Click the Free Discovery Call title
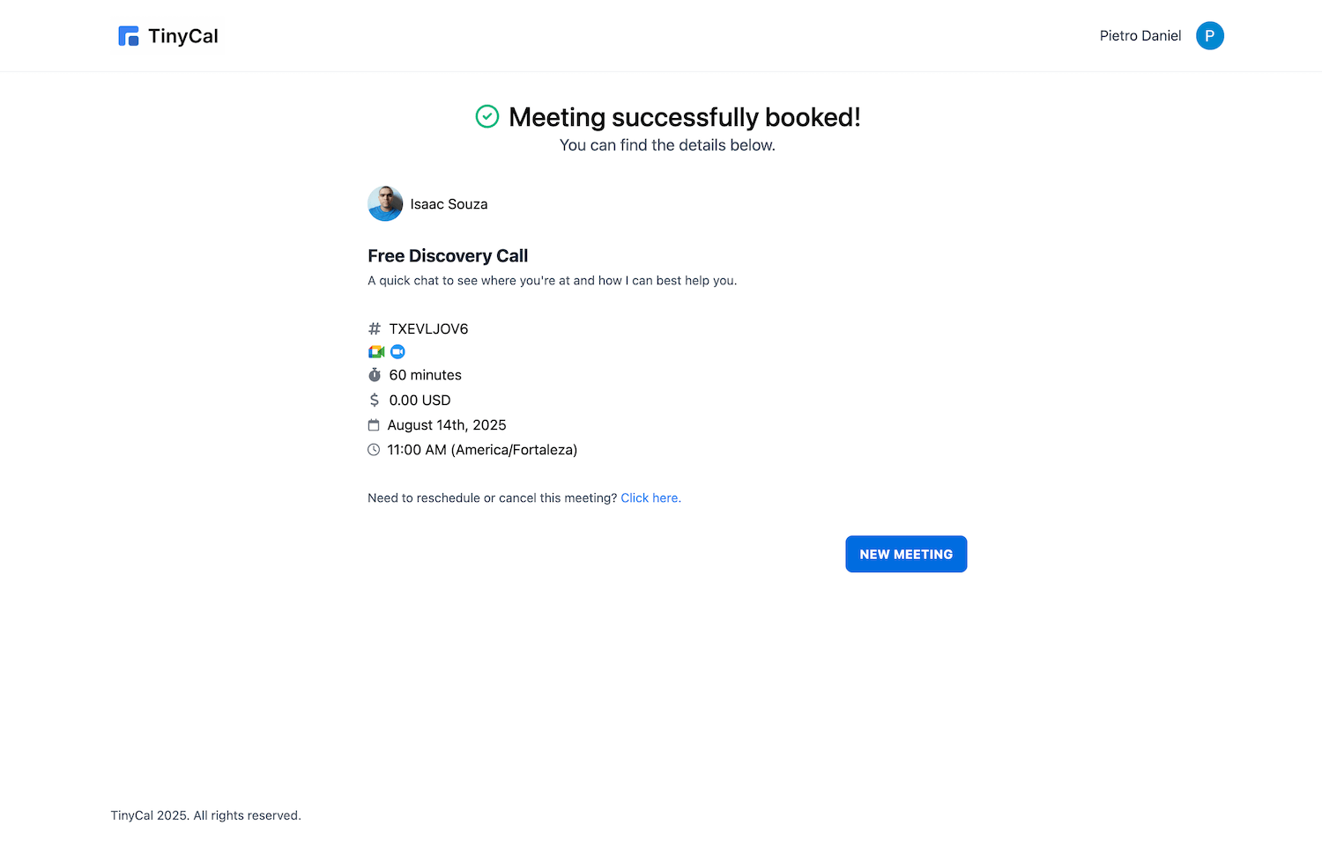The image size is (1322, 847). [448, 256]
